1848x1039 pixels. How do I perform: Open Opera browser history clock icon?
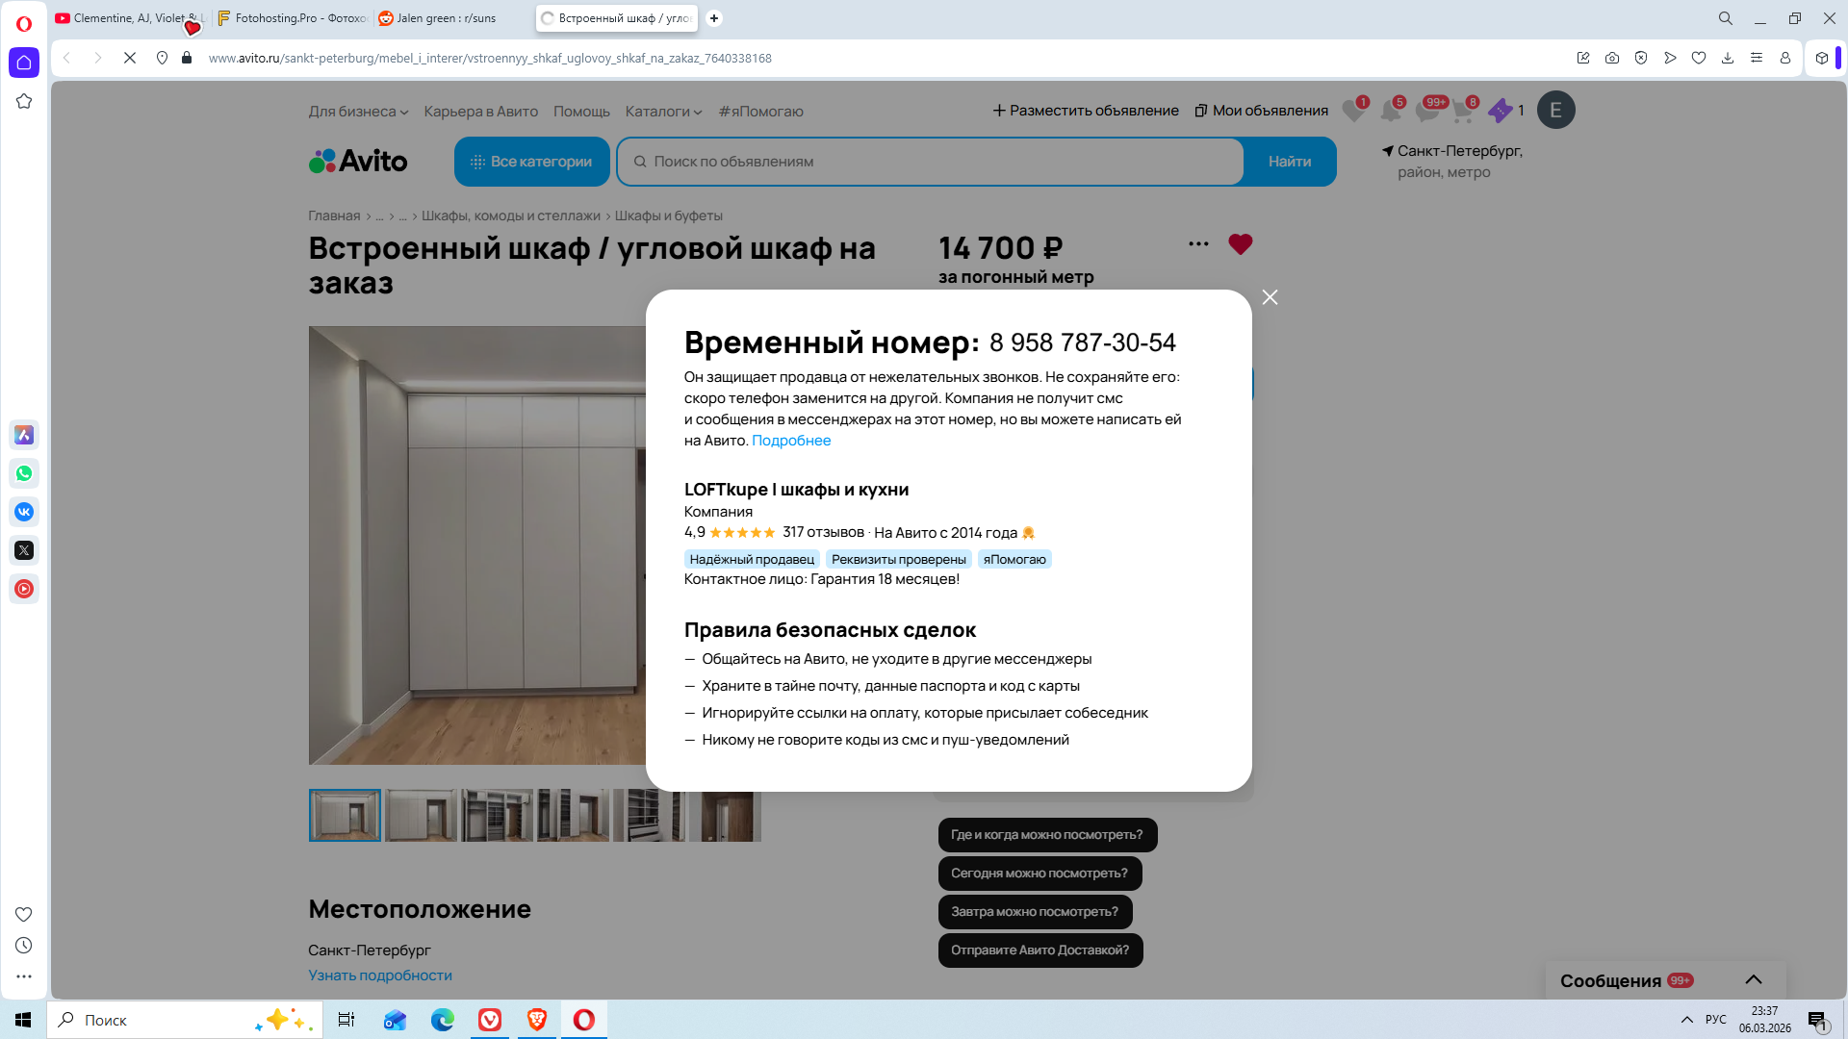pos(24,946)
